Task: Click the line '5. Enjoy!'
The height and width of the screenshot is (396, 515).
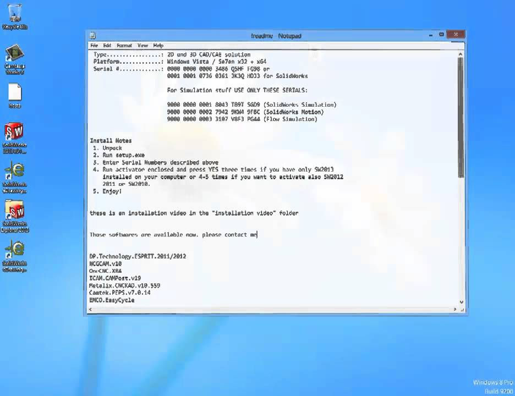Action: [x=107, y=191]
